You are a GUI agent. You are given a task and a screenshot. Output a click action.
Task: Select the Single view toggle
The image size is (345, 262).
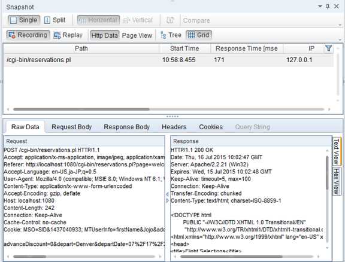(x=24, y=20)
